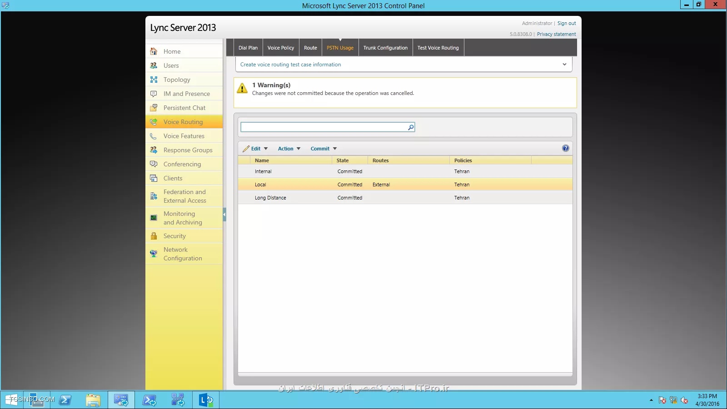Open Lync client icon on taskbar
This screenshot has height=409, width=727.
point(206,400)
